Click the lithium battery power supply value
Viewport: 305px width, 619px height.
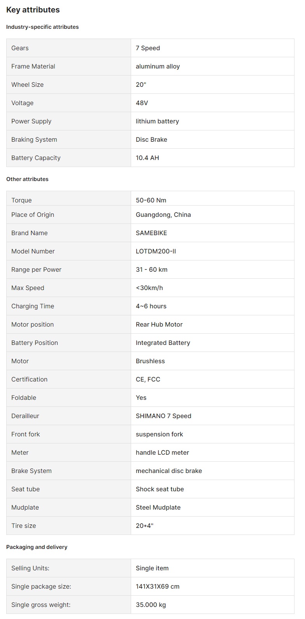157,121
